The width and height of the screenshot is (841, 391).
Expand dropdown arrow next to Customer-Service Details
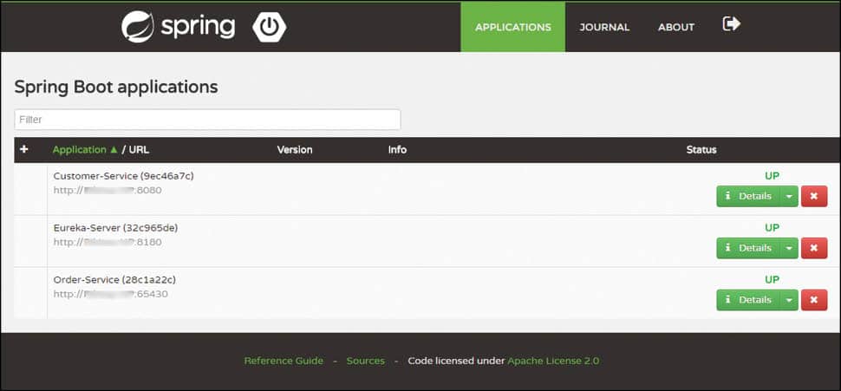(788, 196)
